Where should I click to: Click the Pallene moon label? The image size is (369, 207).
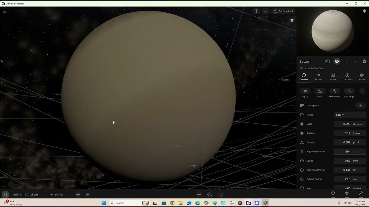pyautogui.click(x=286, y=80)
